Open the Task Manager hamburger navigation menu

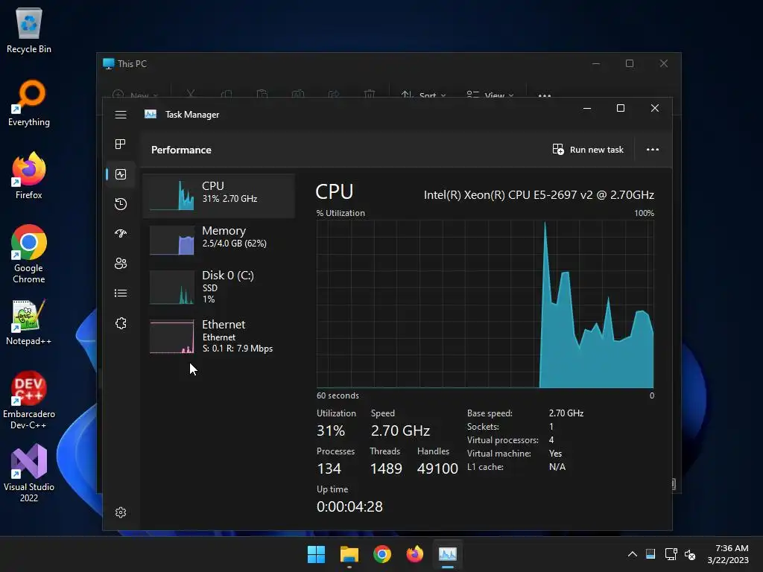coord(121,114)
